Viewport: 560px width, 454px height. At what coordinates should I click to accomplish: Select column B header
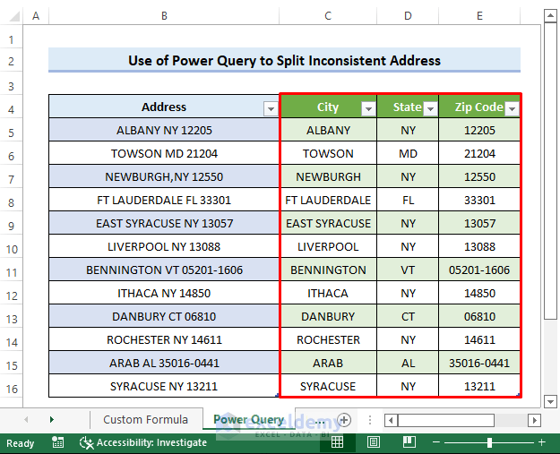[164, 16]
